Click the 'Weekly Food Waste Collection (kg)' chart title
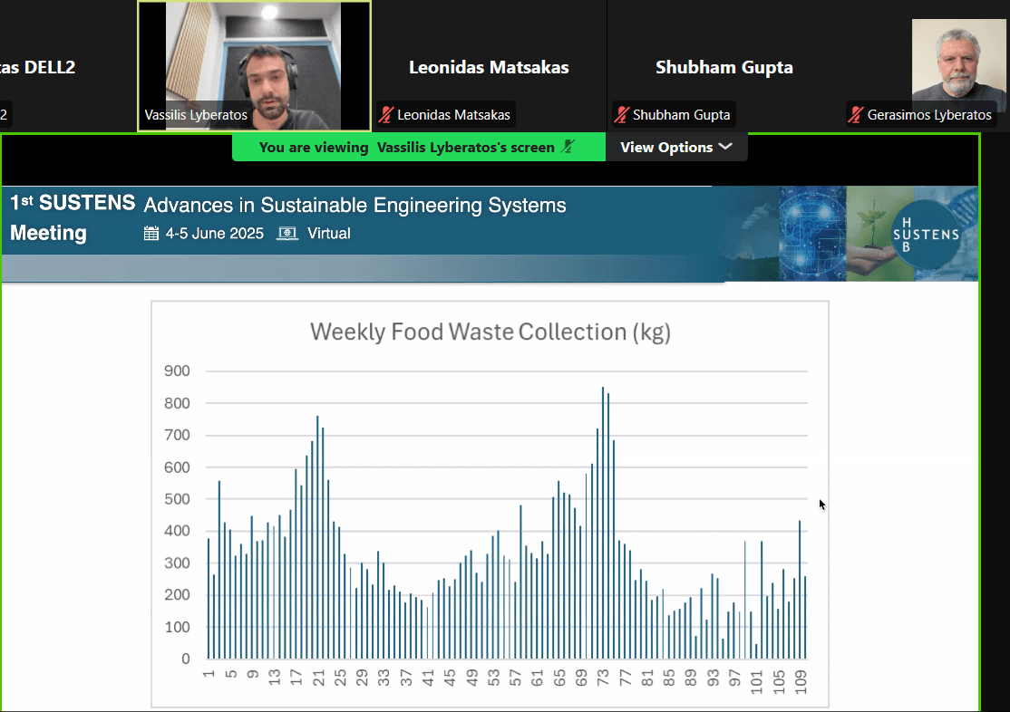The image size is (1010, 712). point(490,332)
